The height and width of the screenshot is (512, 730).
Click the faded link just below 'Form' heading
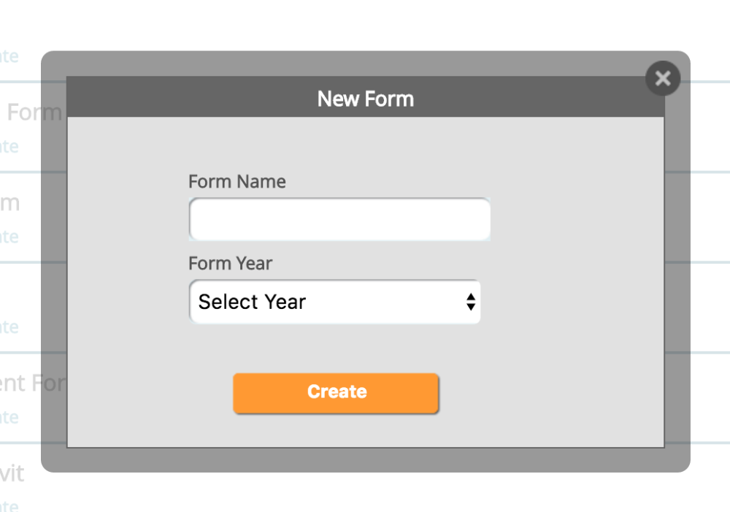(9, 147)
